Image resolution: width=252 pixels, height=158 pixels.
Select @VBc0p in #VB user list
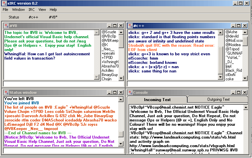(x=109, y=36)
